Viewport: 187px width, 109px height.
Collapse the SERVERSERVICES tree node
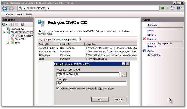pos(5,32)
